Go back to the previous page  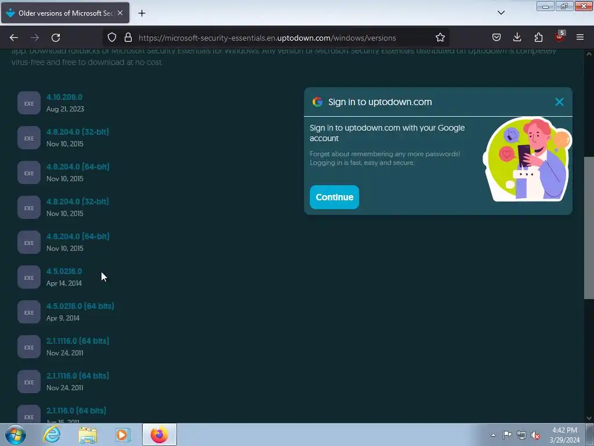pos(14,38)
